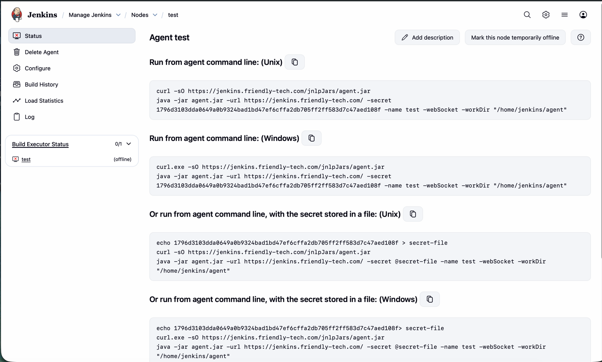602x362 pixels.
Task: Select Delete Agent in the sidebar
Action: [72, 52]
